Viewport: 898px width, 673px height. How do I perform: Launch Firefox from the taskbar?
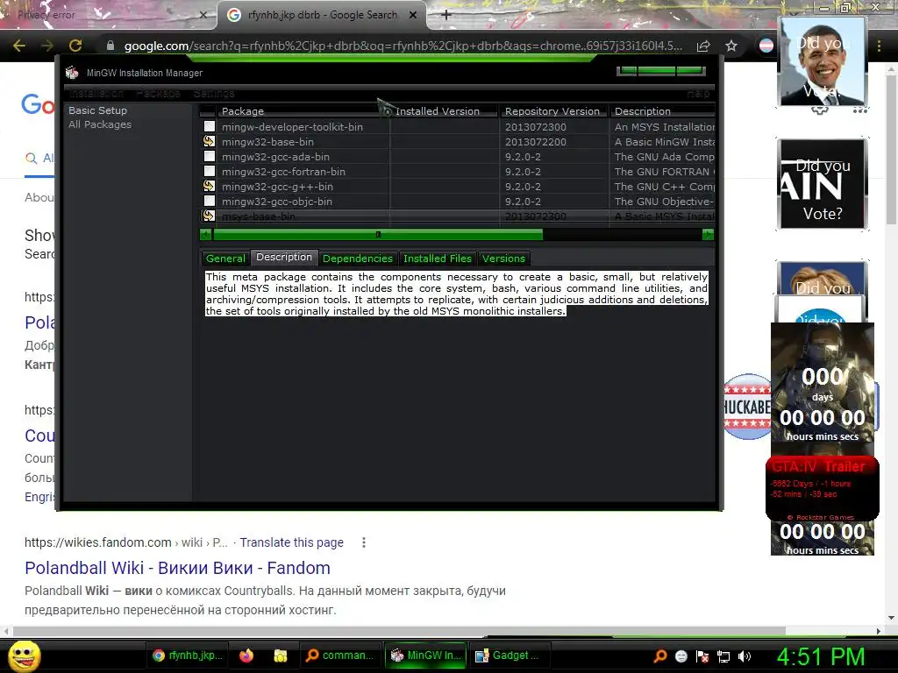click(246, 655)
